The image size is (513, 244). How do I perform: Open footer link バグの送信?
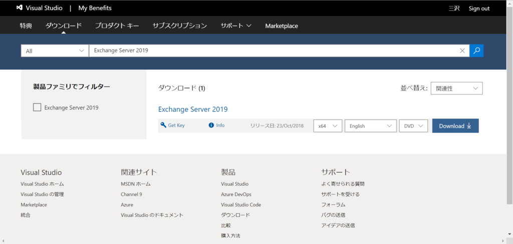pyautogui.click(x=333, y=215)
